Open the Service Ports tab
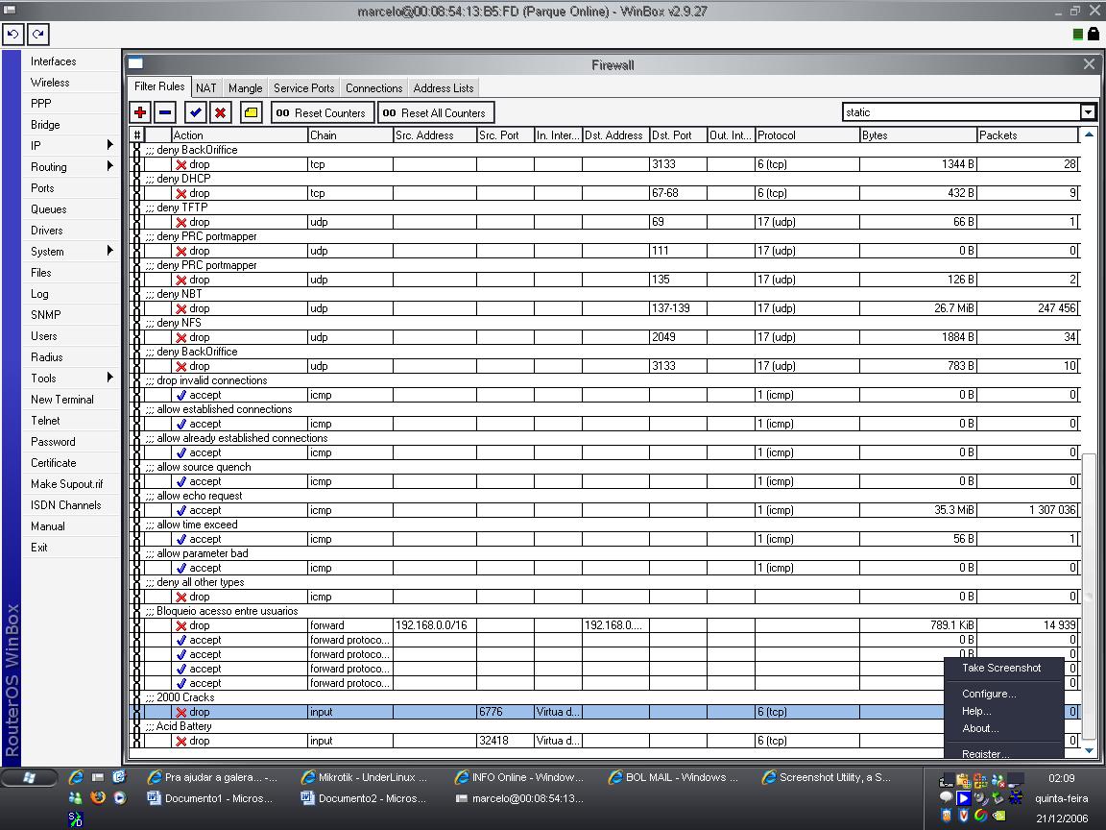Screen dimensions: 1106x830 point(303,87)
